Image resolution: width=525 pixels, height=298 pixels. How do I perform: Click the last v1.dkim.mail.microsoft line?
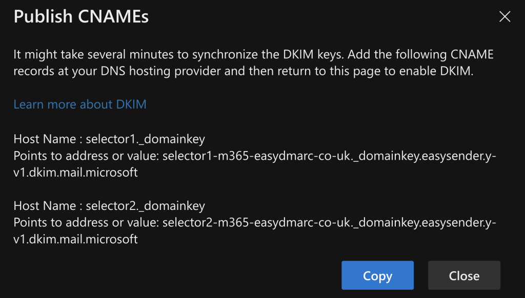pyautogui.click(x=75, y=239)
